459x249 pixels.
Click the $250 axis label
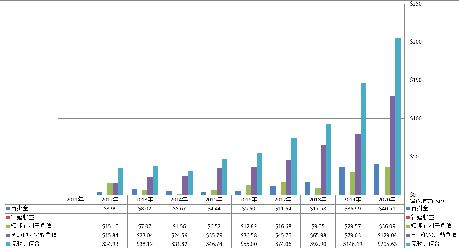pos(415,4)
